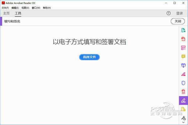Open the More Tools wrench icon

[x=183, y=118]
